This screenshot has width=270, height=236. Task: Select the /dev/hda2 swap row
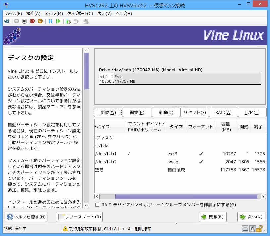click(180, 162)
